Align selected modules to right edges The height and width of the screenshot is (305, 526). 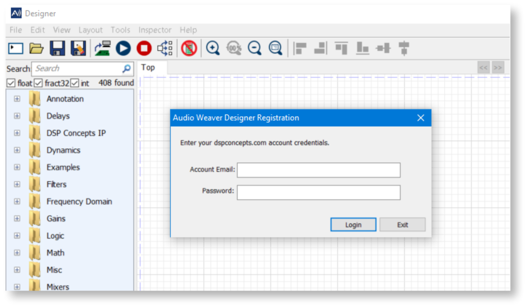tap(321, 48)
